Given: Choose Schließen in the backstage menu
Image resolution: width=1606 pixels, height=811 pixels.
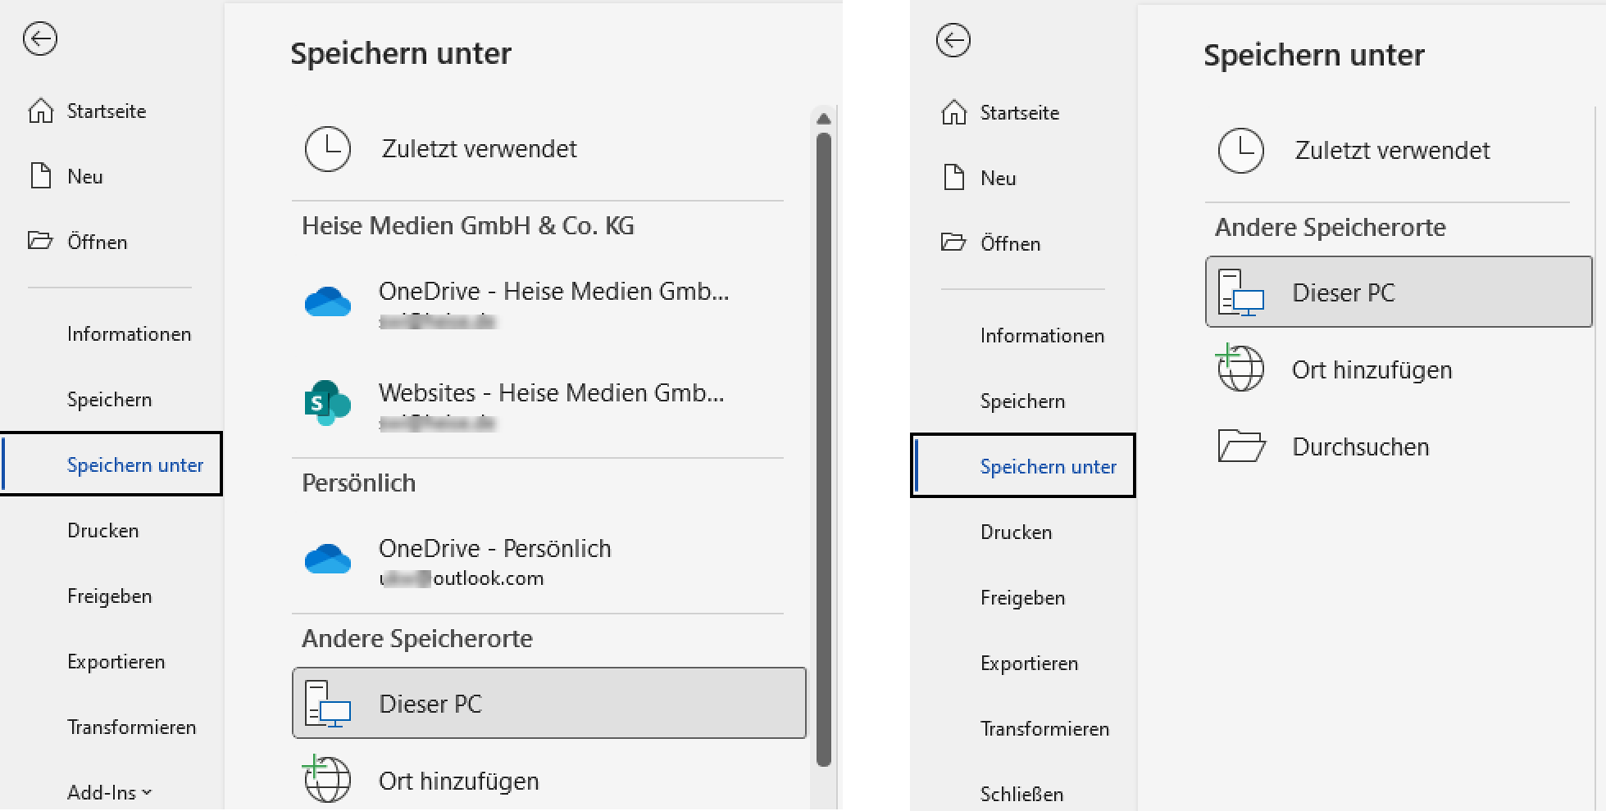Looking at the screenshot, I should tap(1021, 794).
